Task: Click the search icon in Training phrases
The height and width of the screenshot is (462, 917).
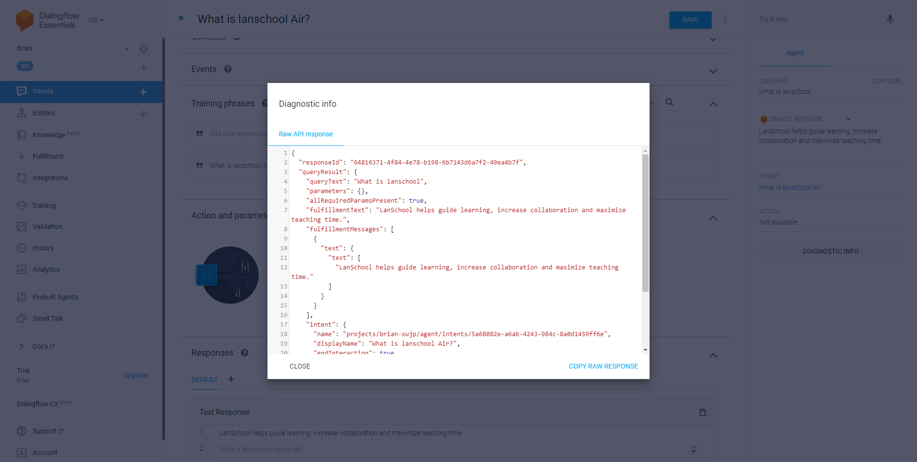Action: click(669, 103)
